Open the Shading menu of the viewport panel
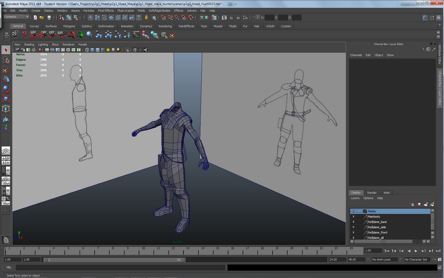444x278 pixels. tap(29, 44)
